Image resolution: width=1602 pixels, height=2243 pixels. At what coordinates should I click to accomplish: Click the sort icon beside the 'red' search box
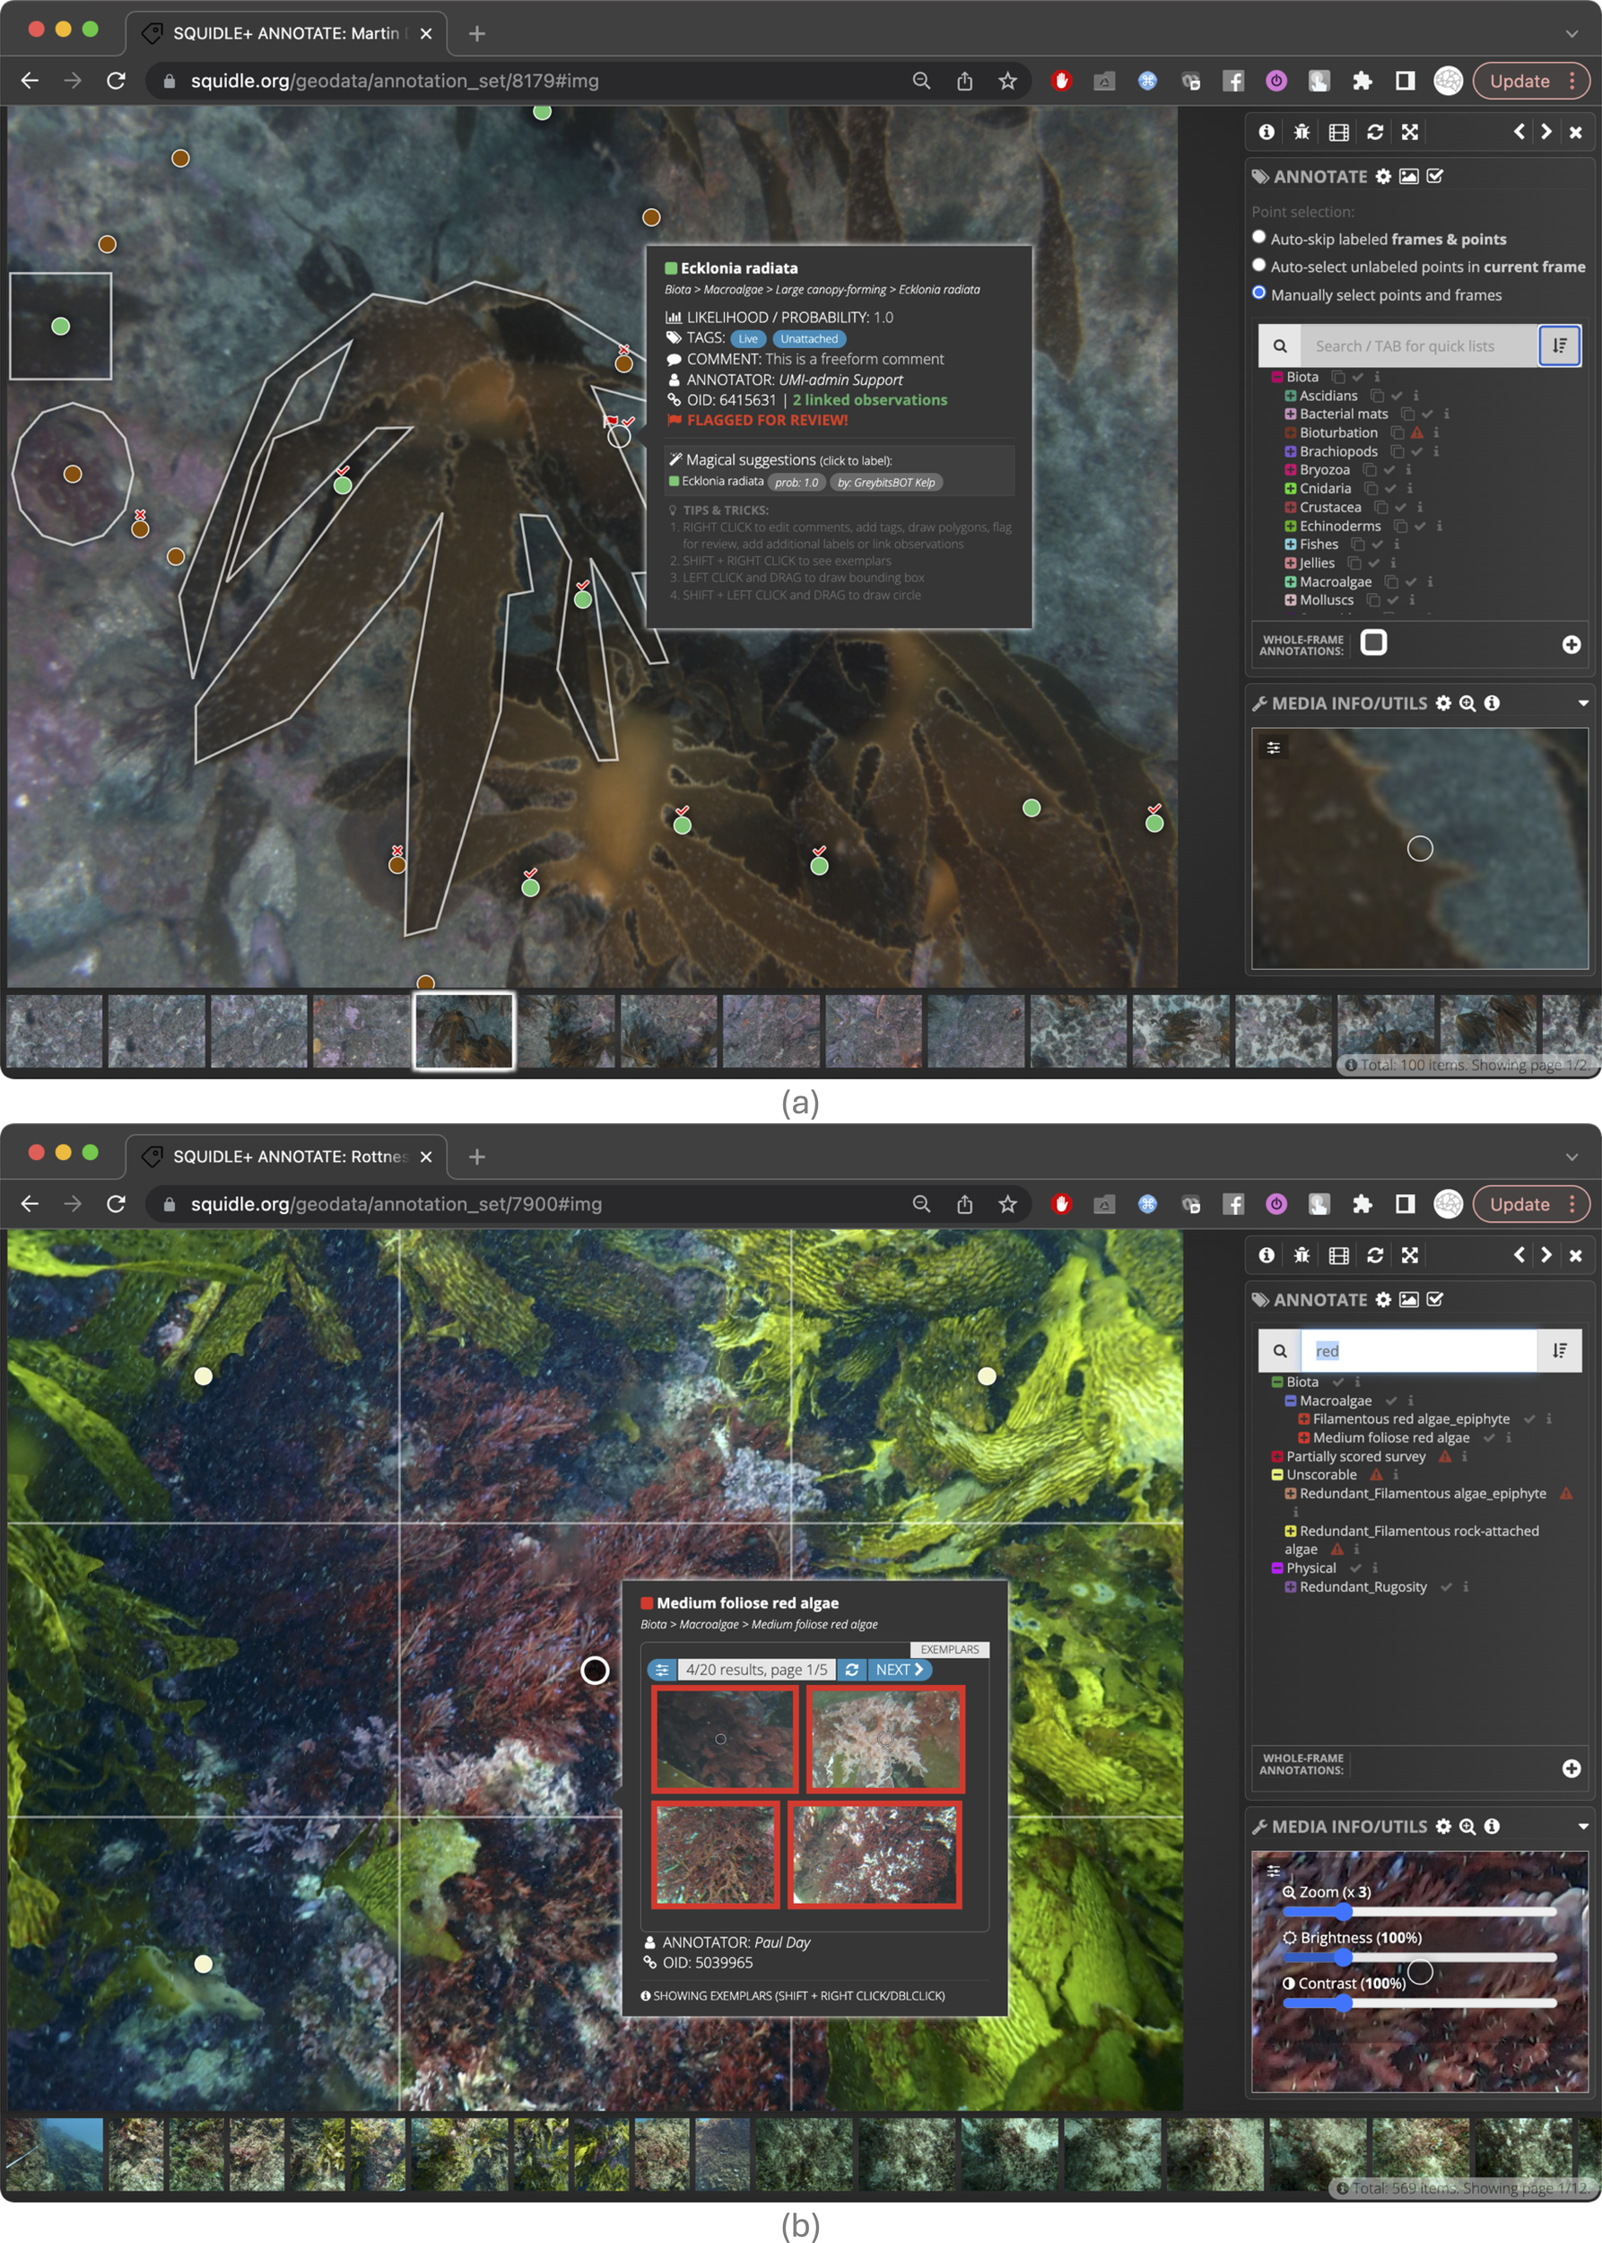pos(1560,1350)
